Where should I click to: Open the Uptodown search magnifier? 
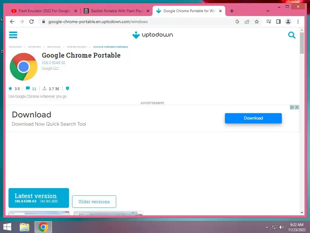pyautogui.click(x=292, y=35)
